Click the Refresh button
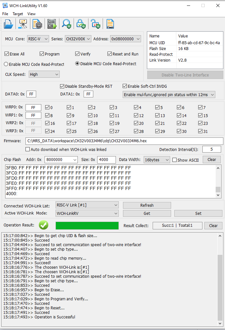Screen dimensions: 225x330 point(147,205)
